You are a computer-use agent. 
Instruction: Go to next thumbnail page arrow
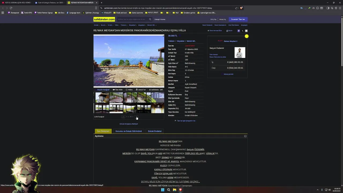tap(136, 117)
